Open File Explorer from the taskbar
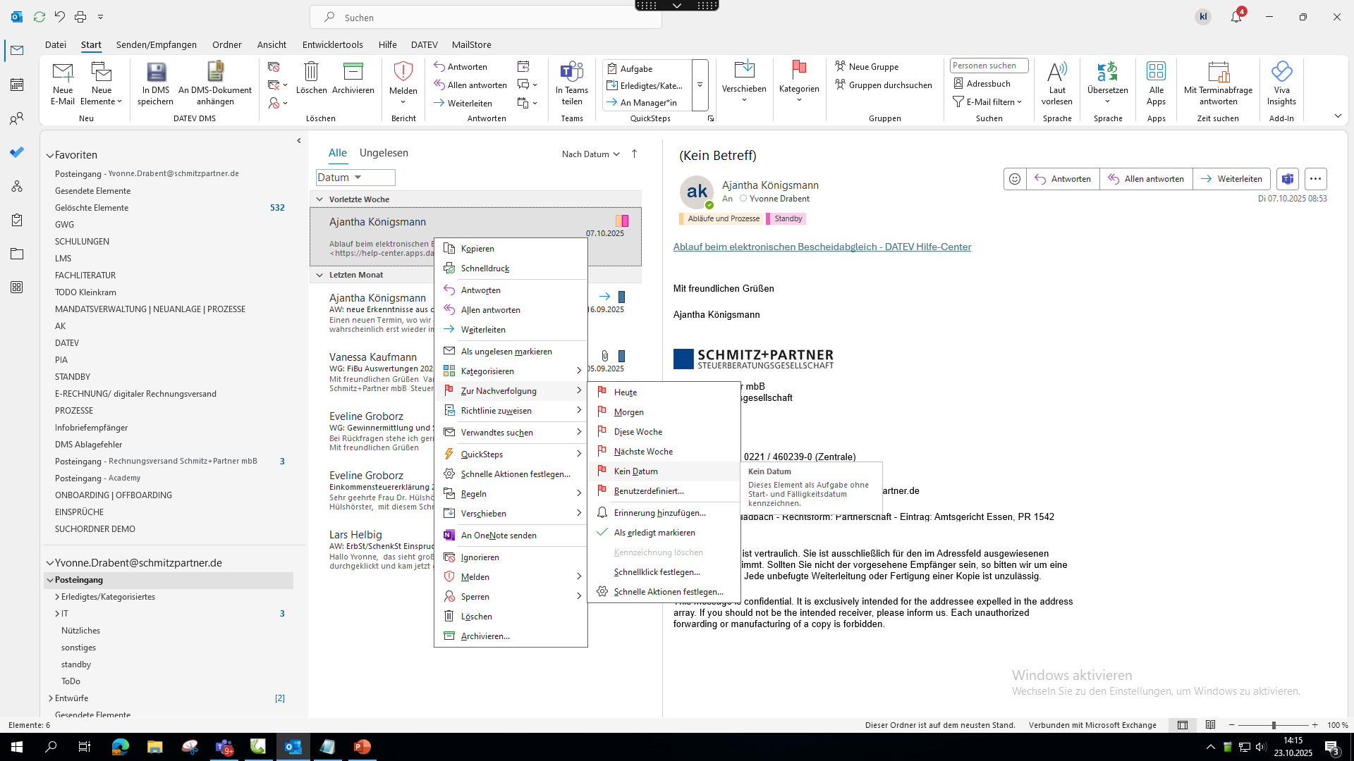Viewport: 1354px width, 761px height. click(154, 747)
